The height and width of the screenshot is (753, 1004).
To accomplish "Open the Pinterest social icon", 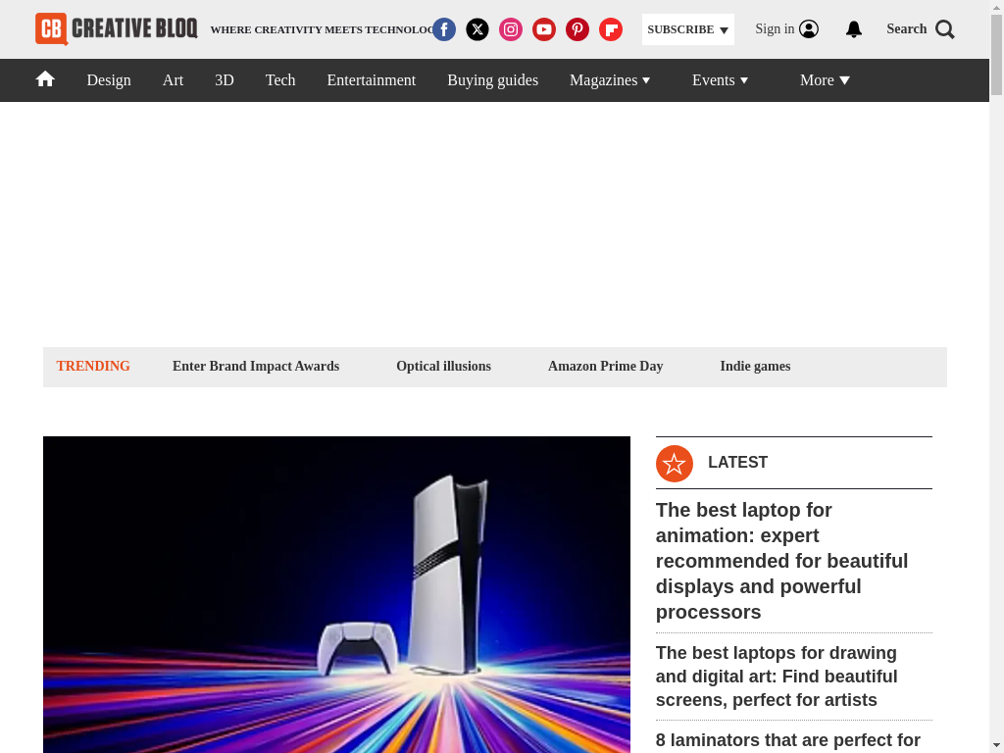I will (577, 29).
